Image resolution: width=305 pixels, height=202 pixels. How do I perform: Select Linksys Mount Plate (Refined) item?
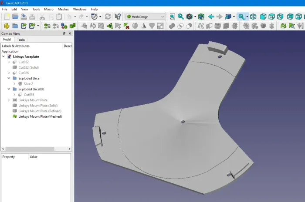coord(40,111)
